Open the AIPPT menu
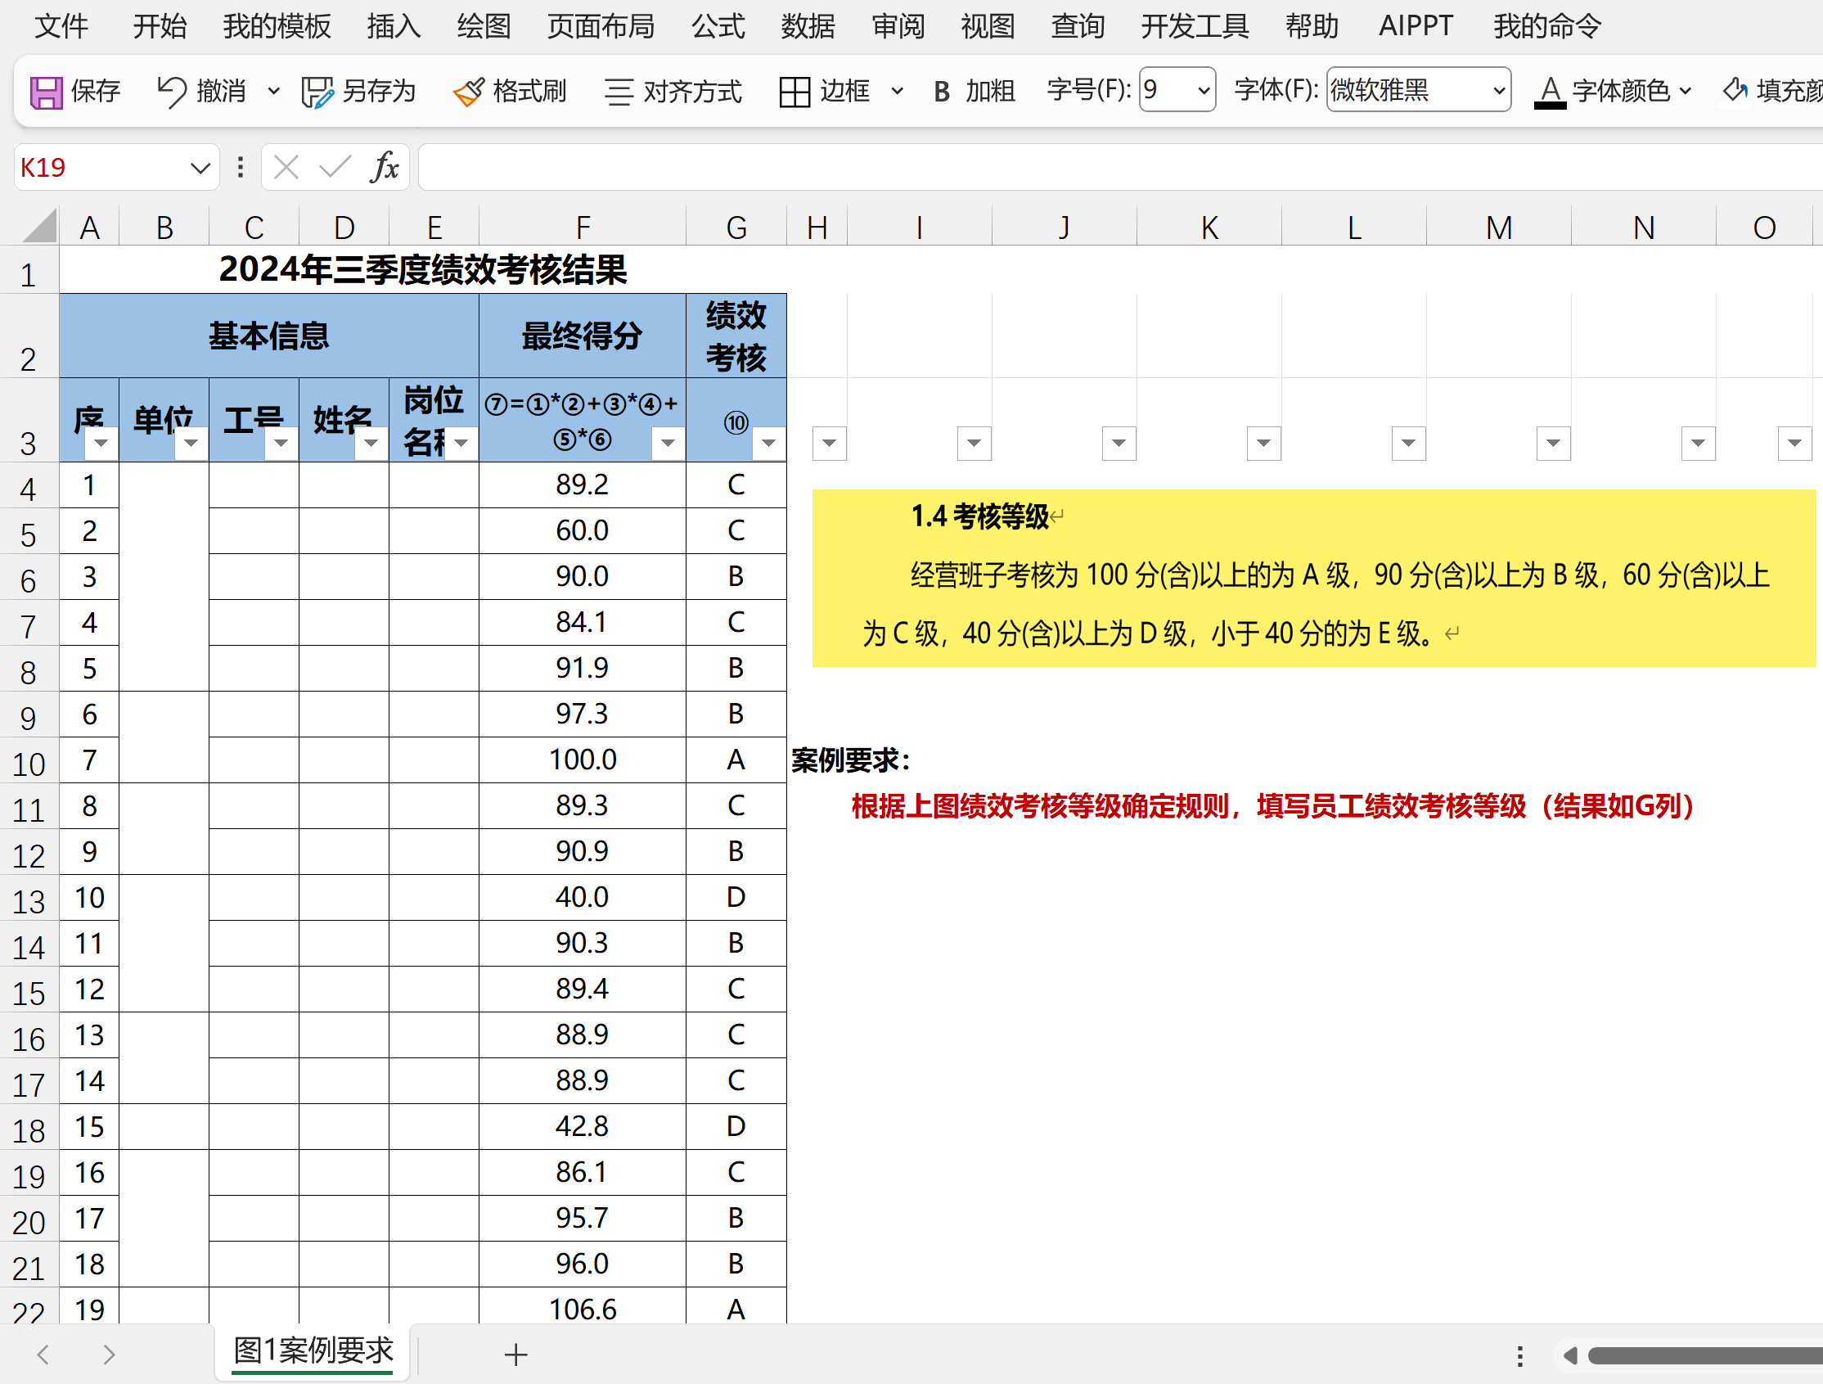 pos(1416,26)
